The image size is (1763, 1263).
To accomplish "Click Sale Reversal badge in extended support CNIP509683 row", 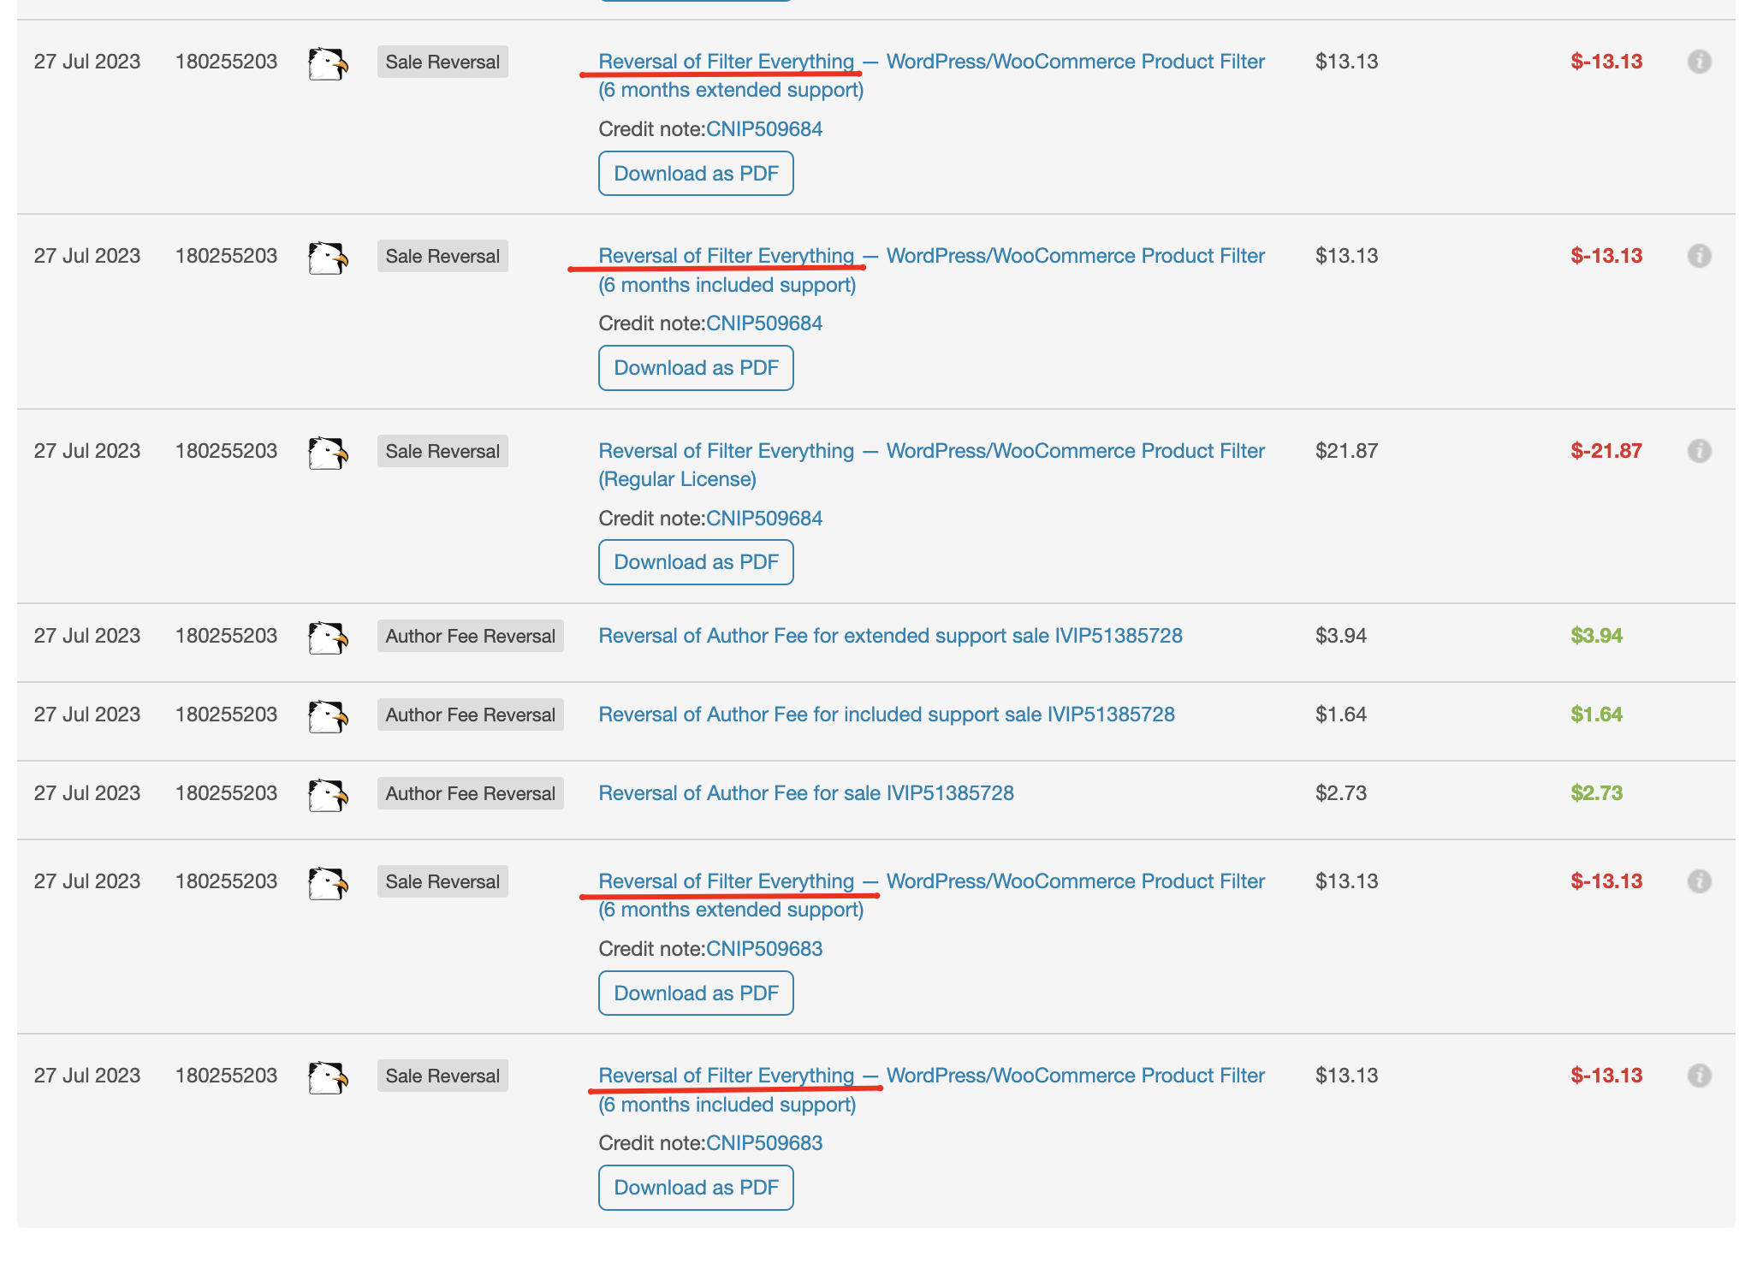I will (x=442, y=881).
